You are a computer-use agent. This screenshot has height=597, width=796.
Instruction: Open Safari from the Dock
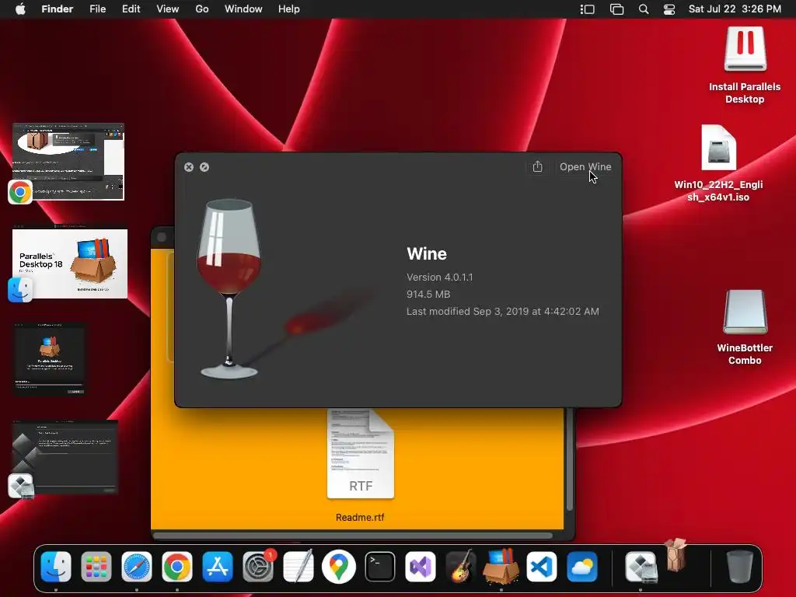pos(137,567)
